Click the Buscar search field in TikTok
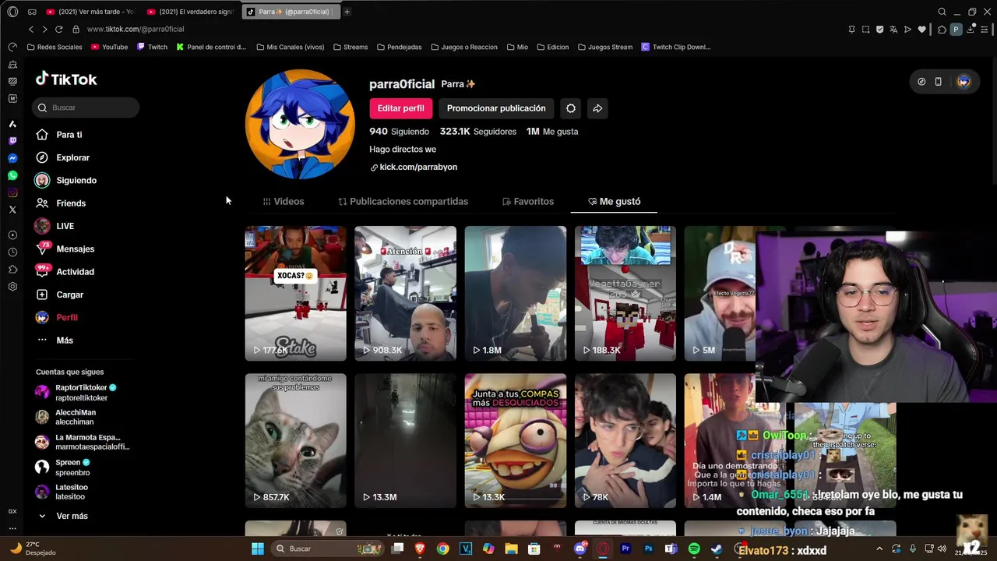 pyautogui.click(x=86, y=108)
